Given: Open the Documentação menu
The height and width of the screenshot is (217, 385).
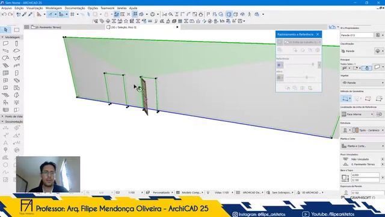Looking at the screenshot, I should [75, 8].
